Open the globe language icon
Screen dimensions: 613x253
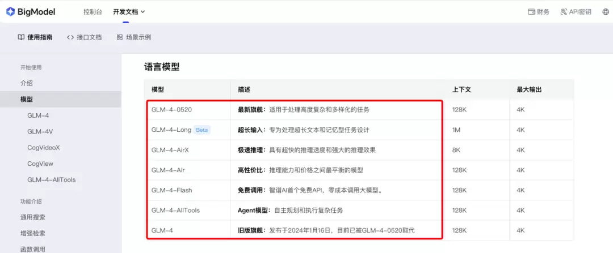click(x=605, y=12)
